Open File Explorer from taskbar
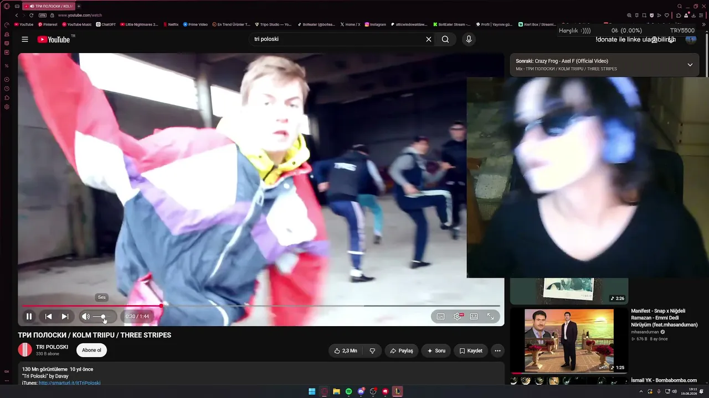Viewport: 709px width, 398px height. [x=336, y=391]
